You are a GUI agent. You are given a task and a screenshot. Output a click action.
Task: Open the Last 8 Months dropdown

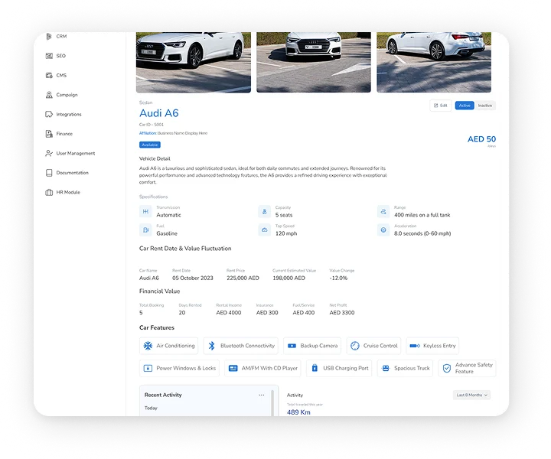point(471,395)
